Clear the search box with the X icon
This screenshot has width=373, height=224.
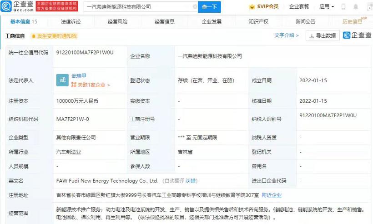point(195,7)
